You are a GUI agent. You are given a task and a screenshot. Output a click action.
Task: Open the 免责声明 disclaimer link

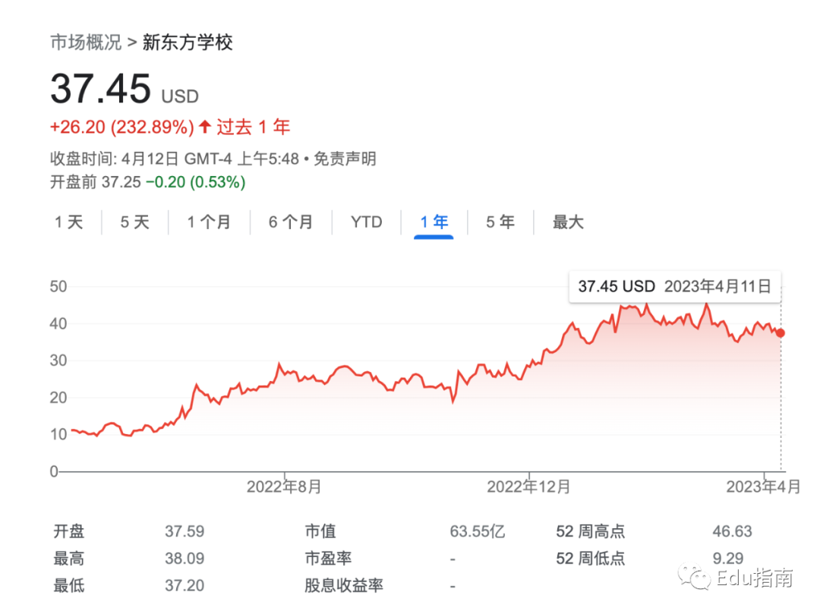pos(345,159)
